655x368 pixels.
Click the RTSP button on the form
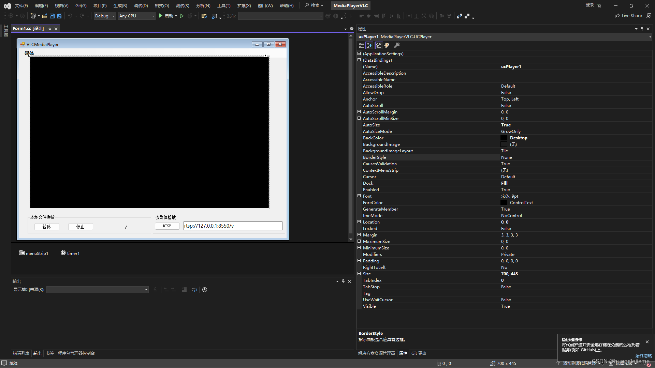pos(167,226)
